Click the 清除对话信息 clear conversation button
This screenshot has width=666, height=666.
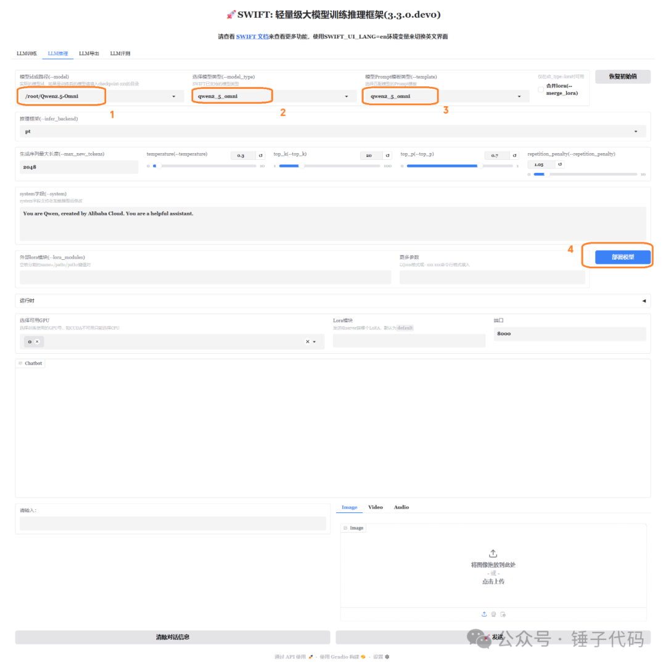tap(173, 636)
